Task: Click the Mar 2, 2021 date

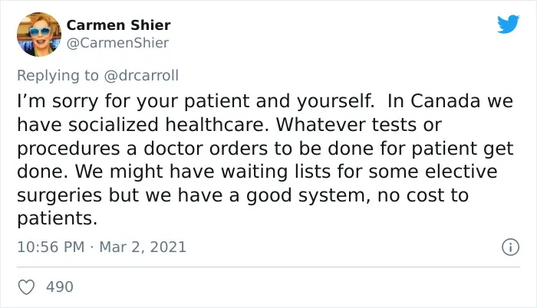Action: point(143,247)
